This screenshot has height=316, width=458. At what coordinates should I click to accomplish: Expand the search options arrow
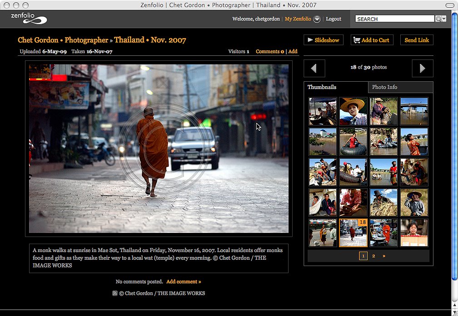click(x=444, y=19)
